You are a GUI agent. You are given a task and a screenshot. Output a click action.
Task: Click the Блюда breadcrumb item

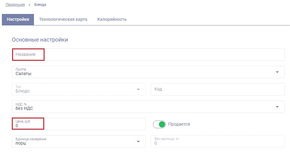point(40,5)
